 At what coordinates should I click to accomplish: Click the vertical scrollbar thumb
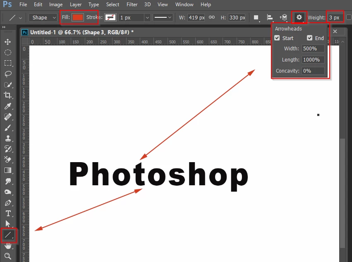pyautogui.click(x=342, y=193)
